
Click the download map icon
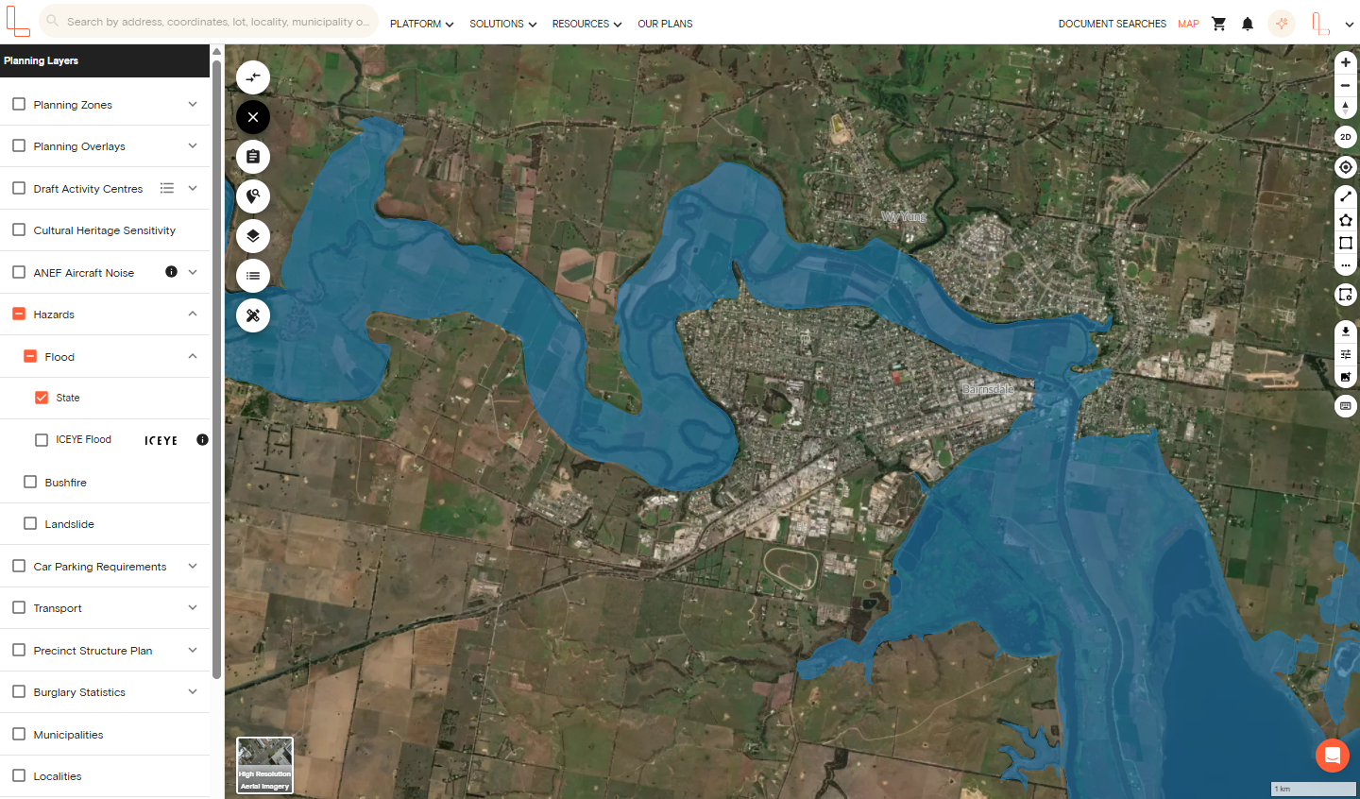(1346, 331)
